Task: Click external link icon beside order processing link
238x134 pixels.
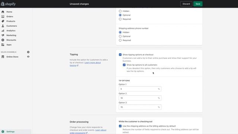Action: [87, 133]
